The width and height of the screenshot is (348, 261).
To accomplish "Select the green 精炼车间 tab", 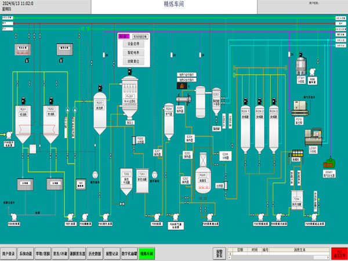I will pyautogui.click(x=148, y=253).
